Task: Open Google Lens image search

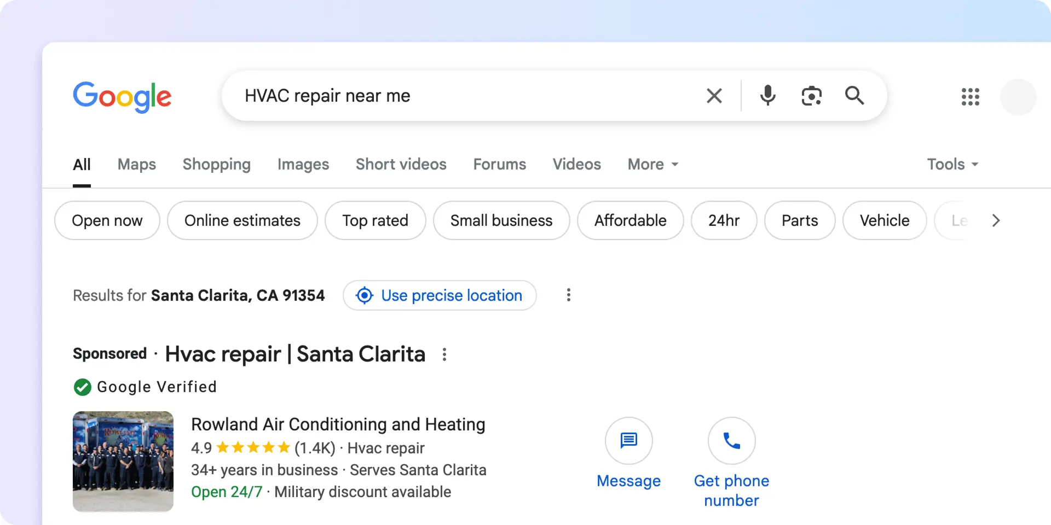Action: (x=811, y=96)
